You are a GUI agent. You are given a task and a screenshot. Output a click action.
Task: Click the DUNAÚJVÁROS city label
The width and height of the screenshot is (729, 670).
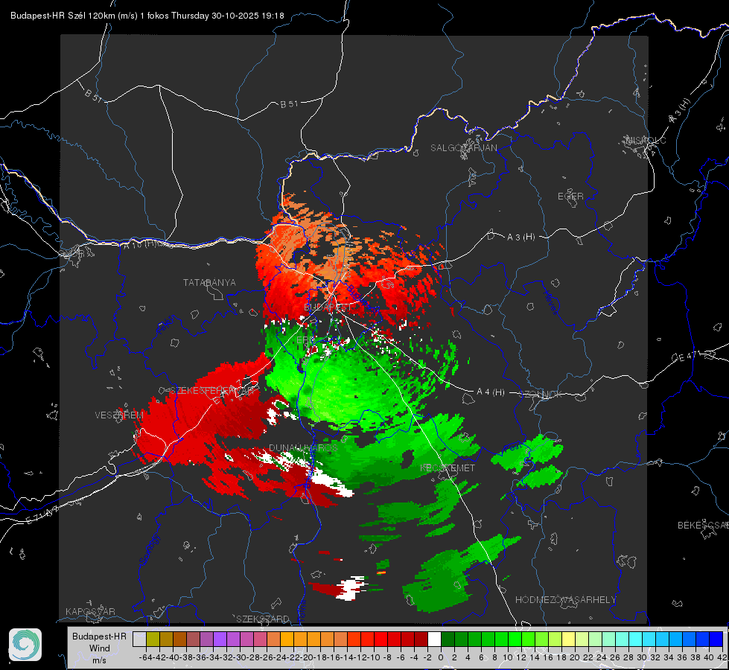coord(303,447)
